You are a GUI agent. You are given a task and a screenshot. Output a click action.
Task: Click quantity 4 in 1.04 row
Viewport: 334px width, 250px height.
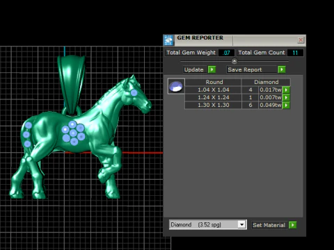click(x=250, y=90)
